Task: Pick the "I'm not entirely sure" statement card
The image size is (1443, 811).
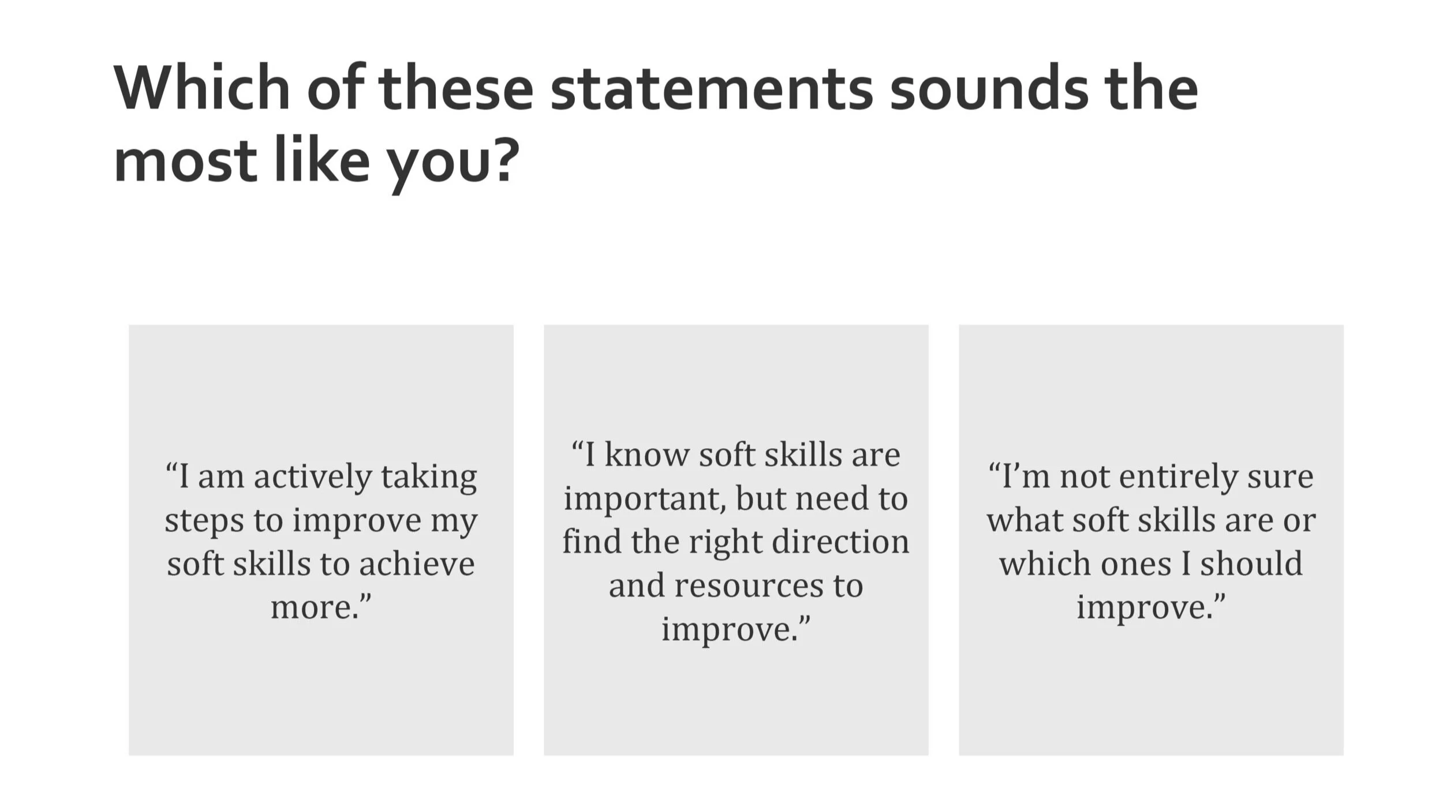Action: click(x=1151, y=540)
